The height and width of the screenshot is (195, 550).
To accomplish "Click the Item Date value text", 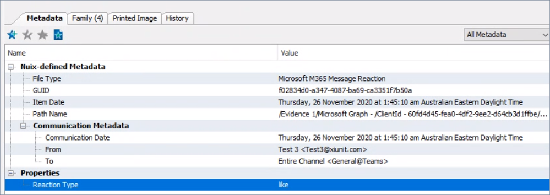I will 401,102.
